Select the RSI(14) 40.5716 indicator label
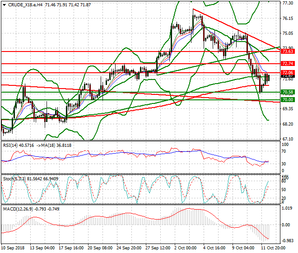This screenshot has height=253, width=298. pyautogui.click(x=19, y=145)
